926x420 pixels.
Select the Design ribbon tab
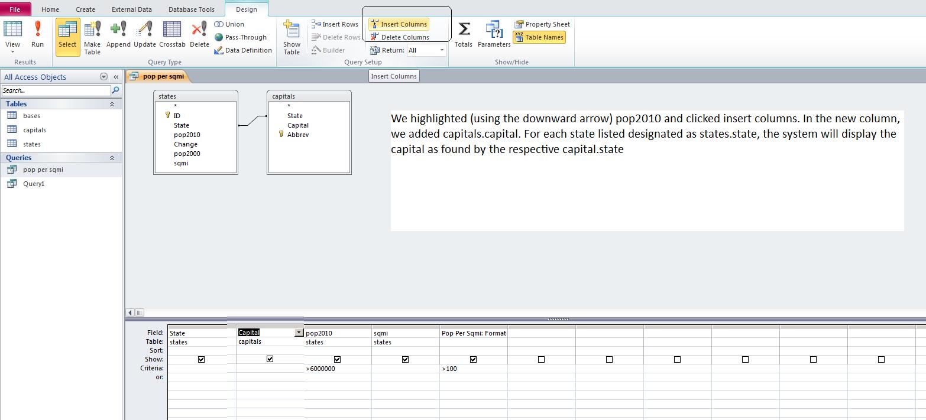pyautogui.click(x=247, y=9)
